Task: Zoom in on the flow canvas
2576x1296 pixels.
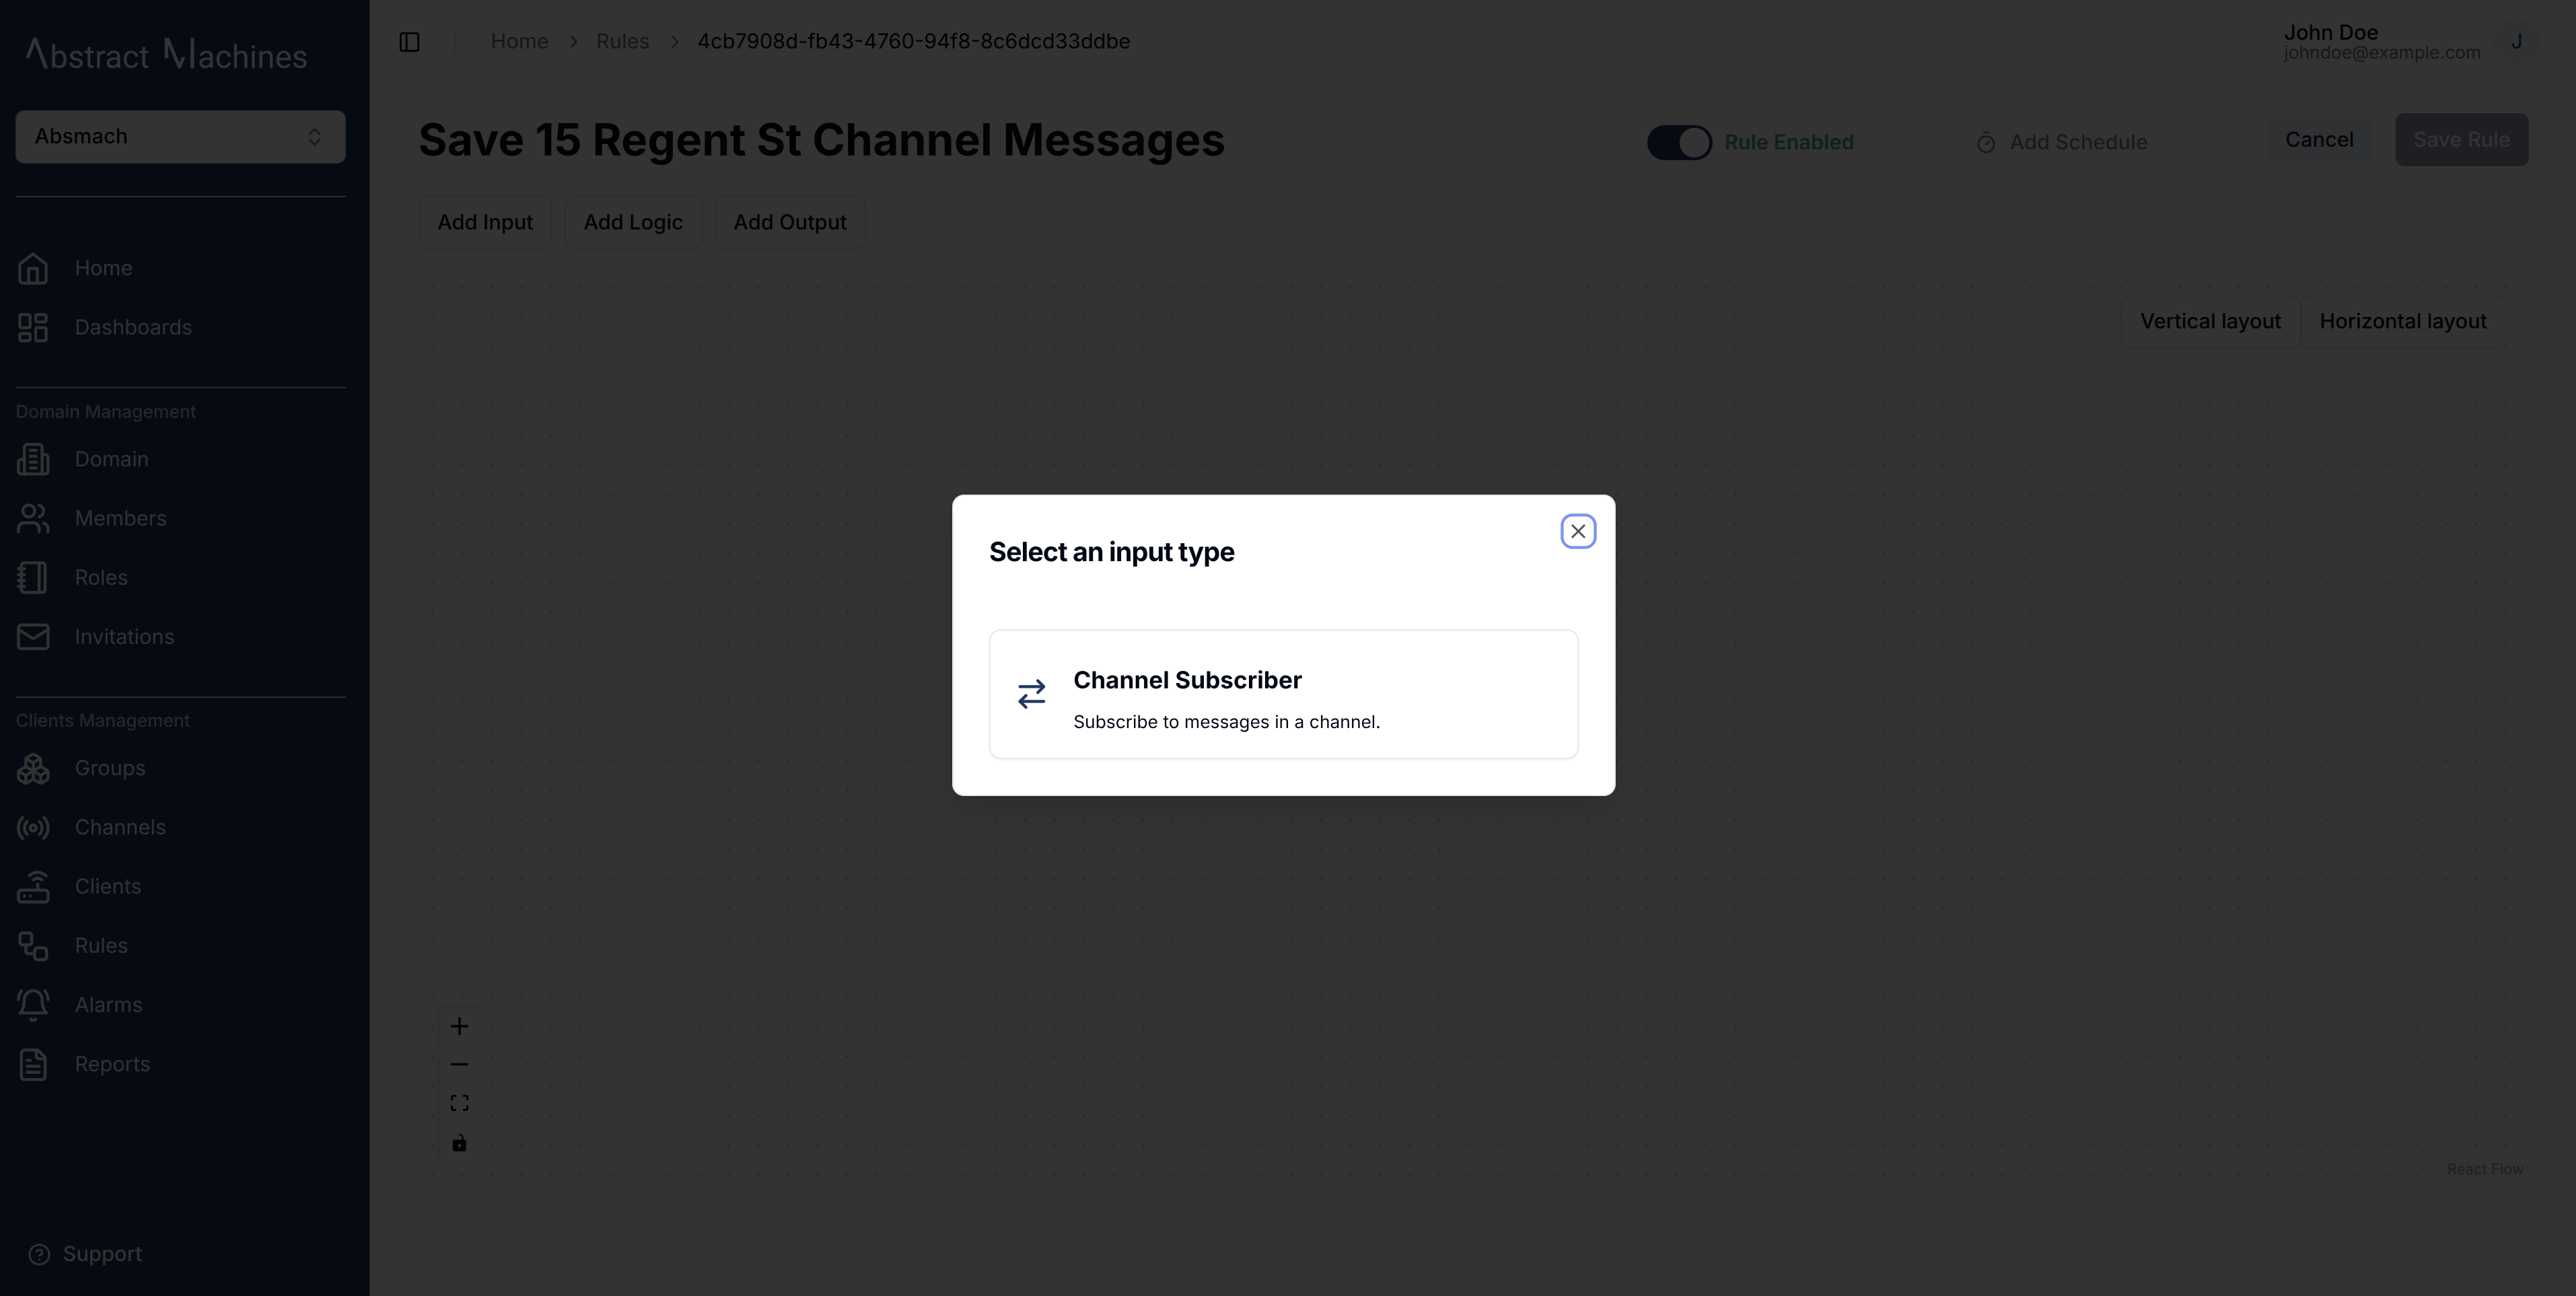Action: tap(459, 1026)
